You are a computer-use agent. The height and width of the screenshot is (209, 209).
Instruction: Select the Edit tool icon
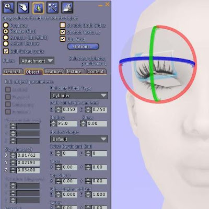(38, 8)
